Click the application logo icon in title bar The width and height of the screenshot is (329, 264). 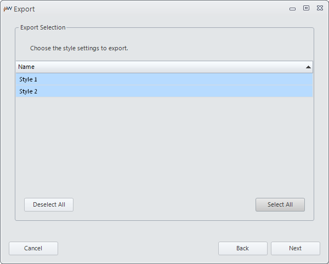(x=8, y=9)
